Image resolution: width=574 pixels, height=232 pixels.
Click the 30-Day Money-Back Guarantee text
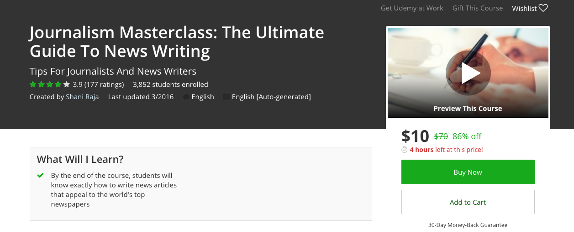468,225
